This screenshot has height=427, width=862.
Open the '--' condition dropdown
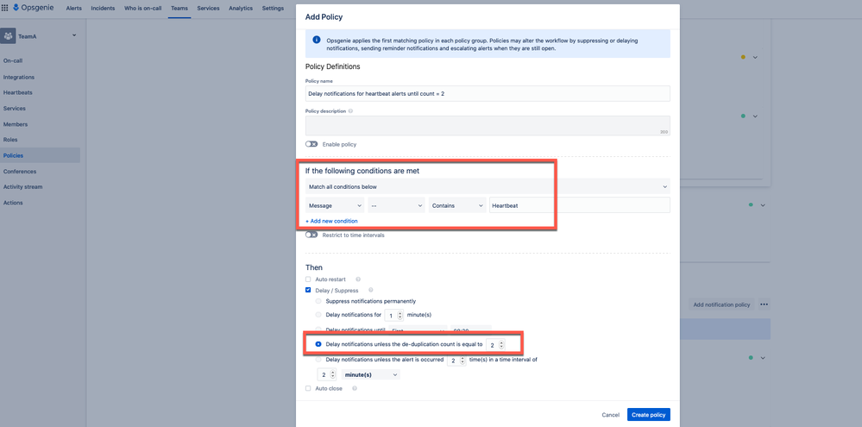click(396, 205)
